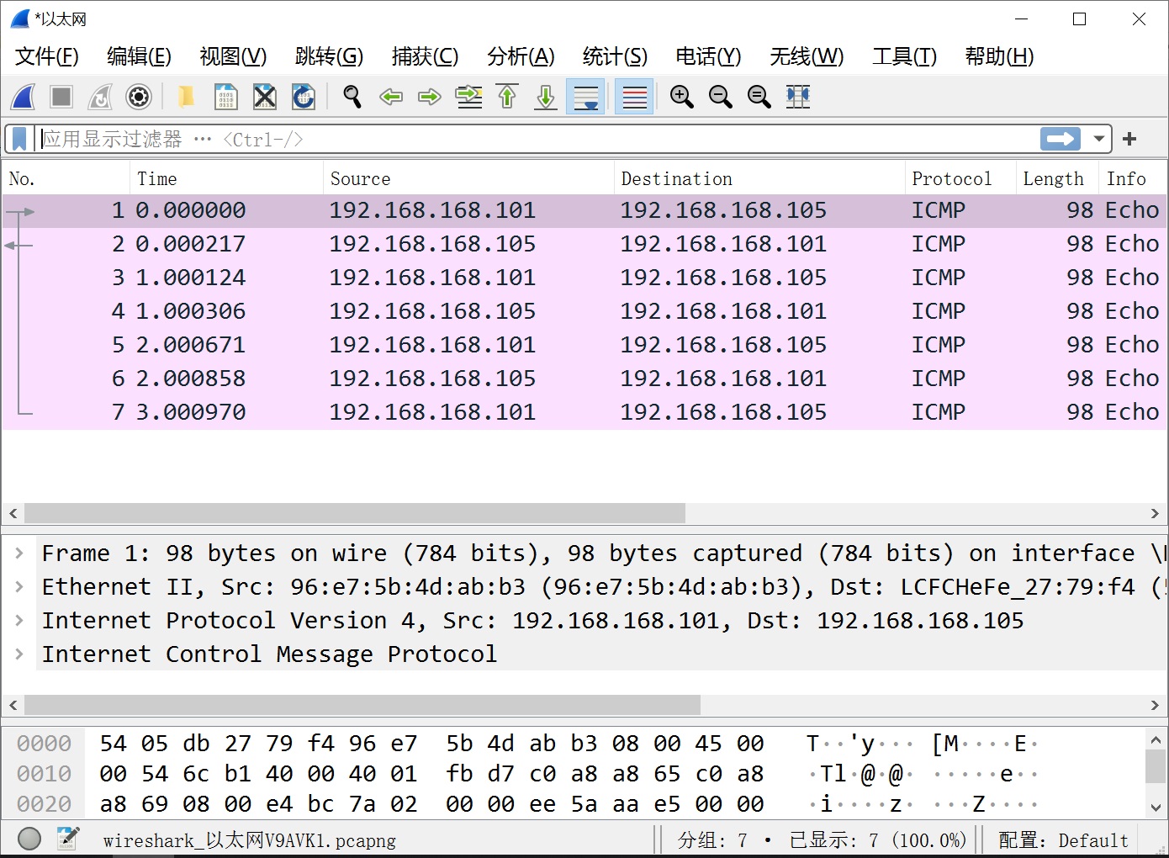This screenshot has height=858, width=1169.
Task: Open the 分析 menu
Action: (521, 56)
